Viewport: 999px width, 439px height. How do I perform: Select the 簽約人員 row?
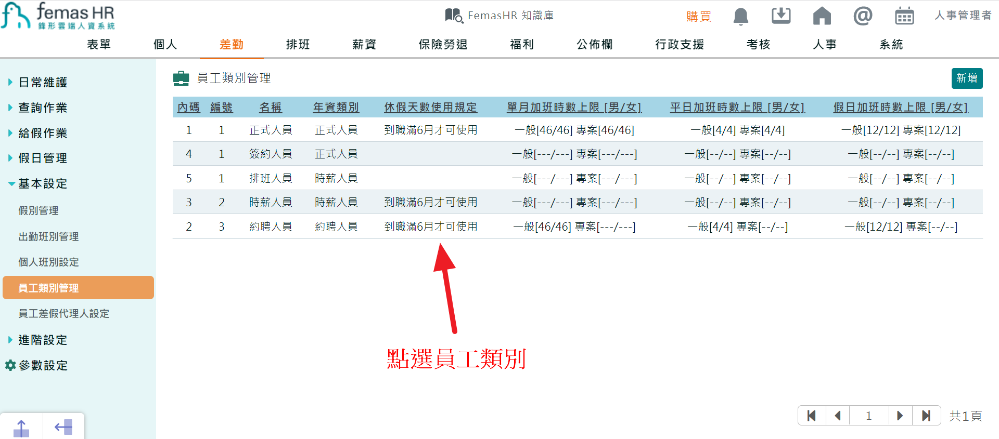click(578, 154)
